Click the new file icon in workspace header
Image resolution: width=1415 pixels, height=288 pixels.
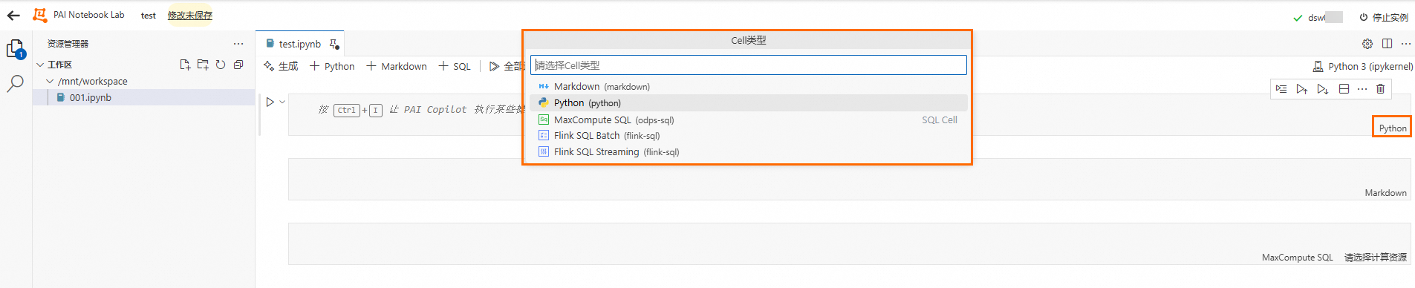185,65
